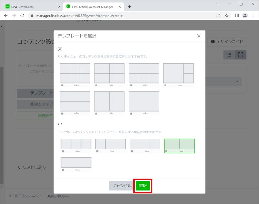Click the テンプレート button behind the dialog
Screen dimensions: 259x204
[x=35, y=93]
